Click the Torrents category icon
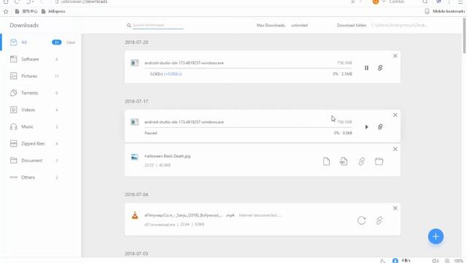Screen dimensions: 467x263 [x=13, y=93]
